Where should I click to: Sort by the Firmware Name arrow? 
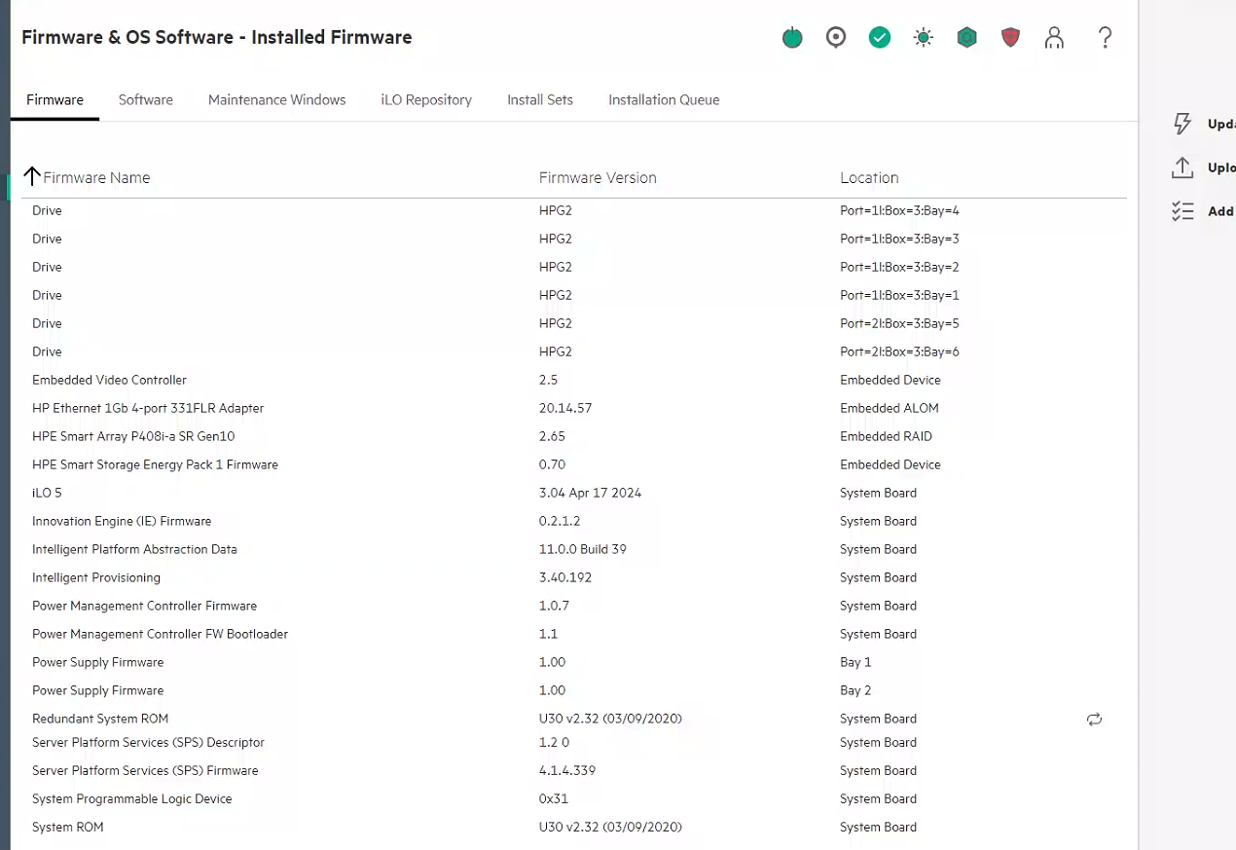point(32,176)
